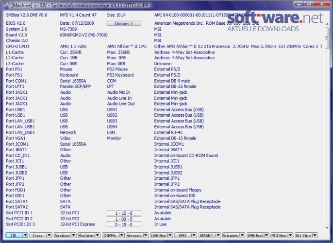Screen dimensions: 333x243
Task: Click the OK button
Action: click(x=14, y=235)
